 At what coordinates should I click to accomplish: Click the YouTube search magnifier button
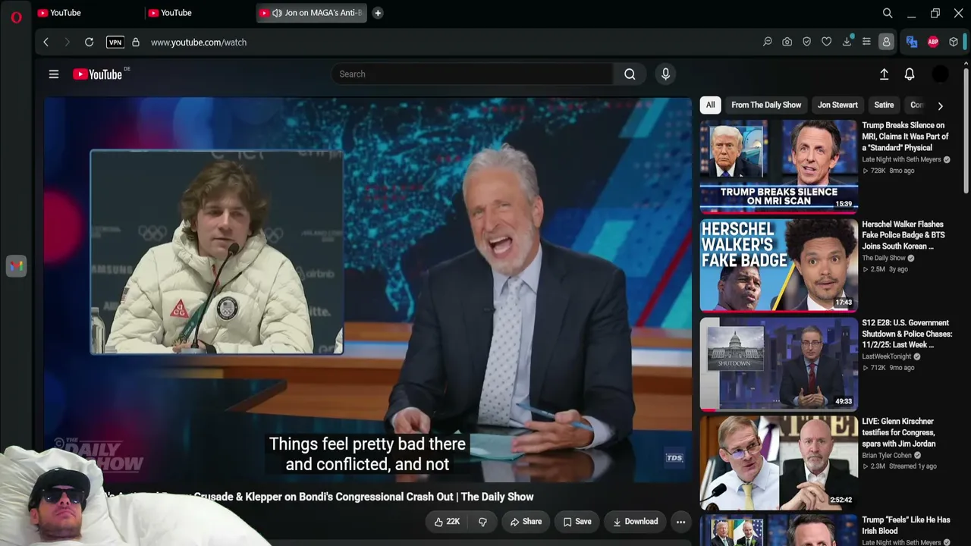pos(630,74)
